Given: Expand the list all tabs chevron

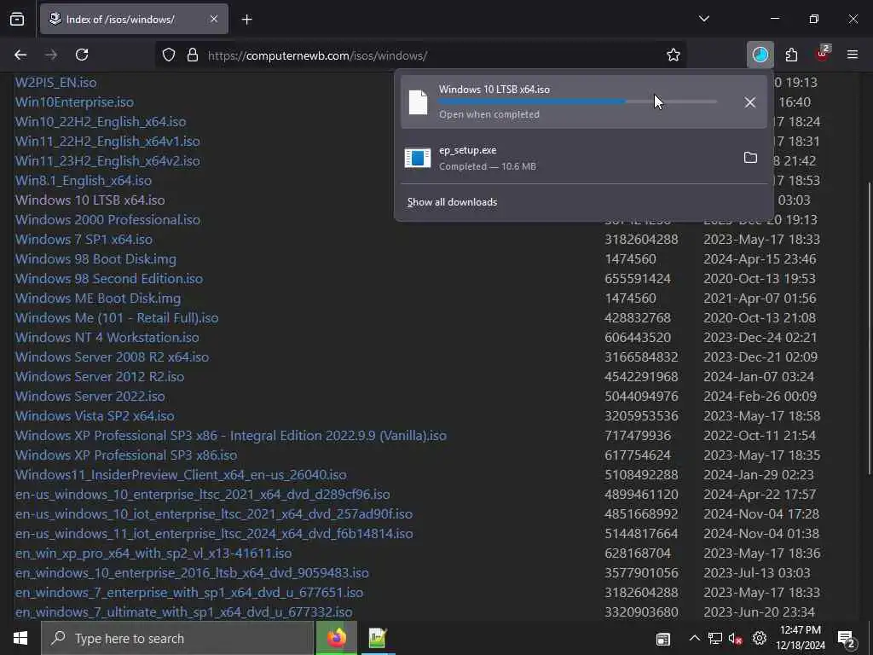Looking at the screenshot, I should tap(704, 19).
